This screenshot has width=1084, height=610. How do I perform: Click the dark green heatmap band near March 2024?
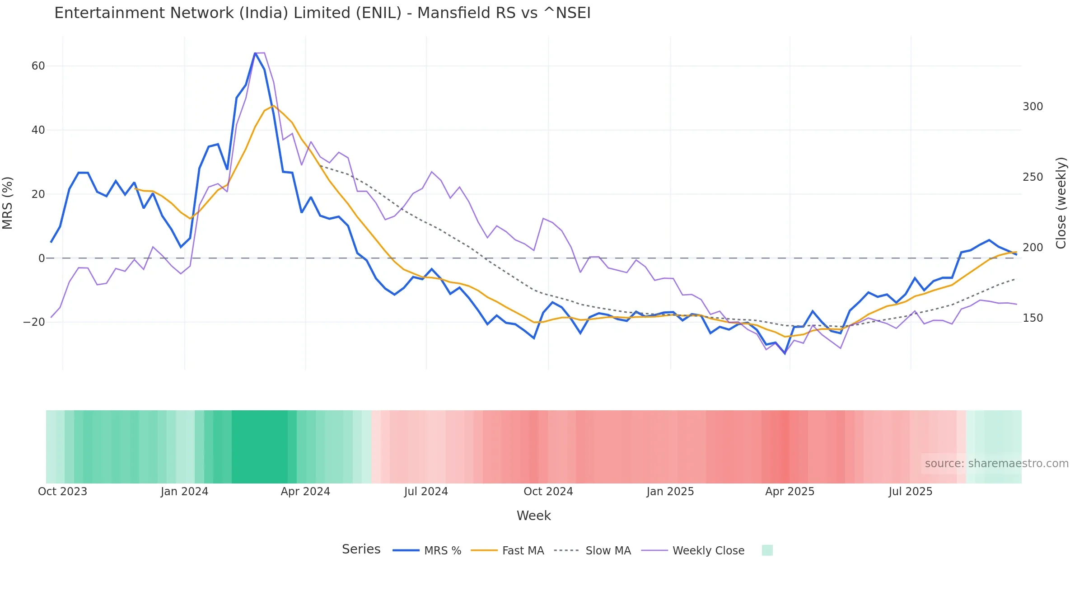[260, 447]
